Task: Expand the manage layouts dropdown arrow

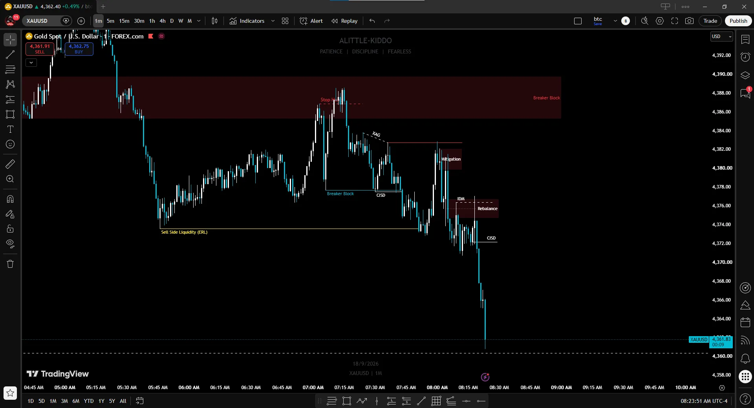Action: pos(615,21)
